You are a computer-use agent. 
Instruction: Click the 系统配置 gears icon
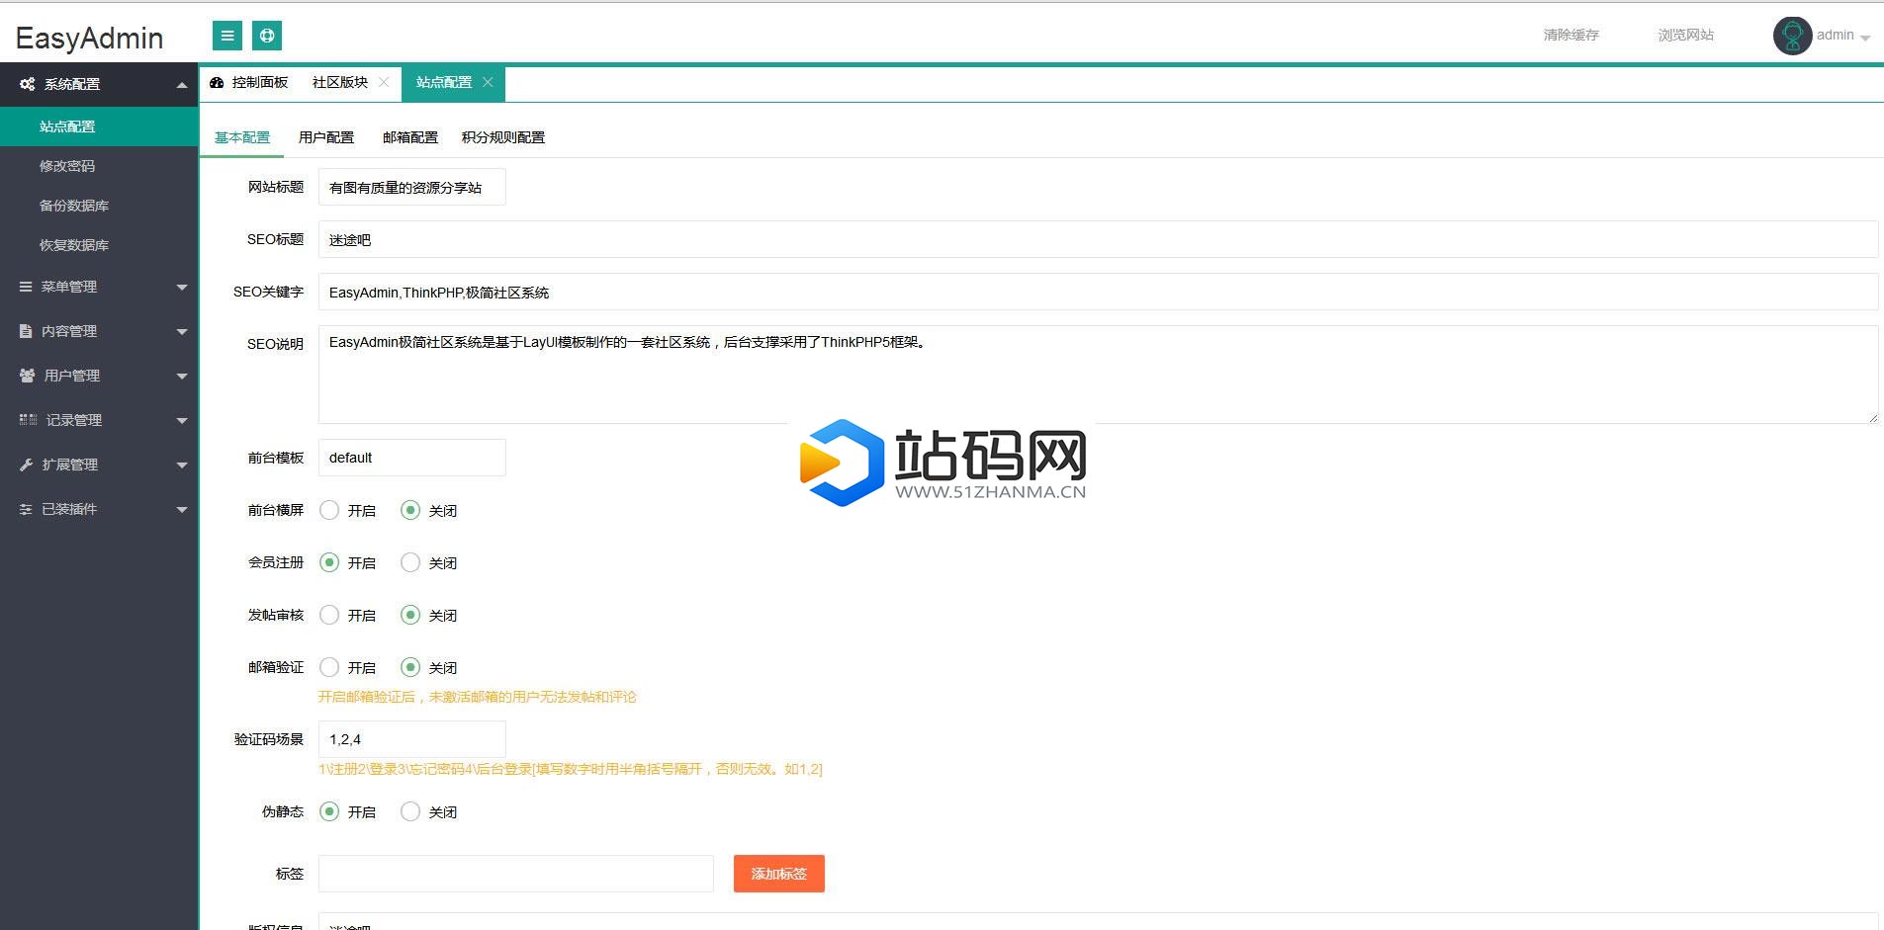pos(28,84)
